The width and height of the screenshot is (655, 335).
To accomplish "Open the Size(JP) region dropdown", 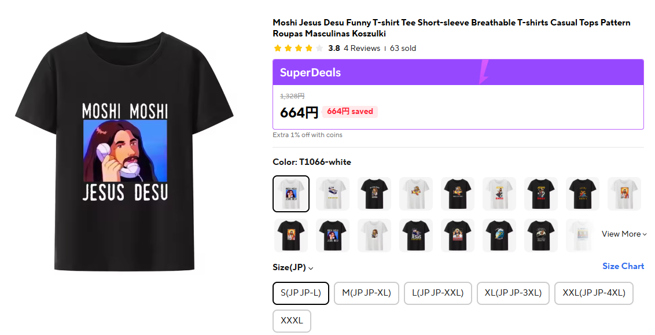I will click(x=293, y=267).
